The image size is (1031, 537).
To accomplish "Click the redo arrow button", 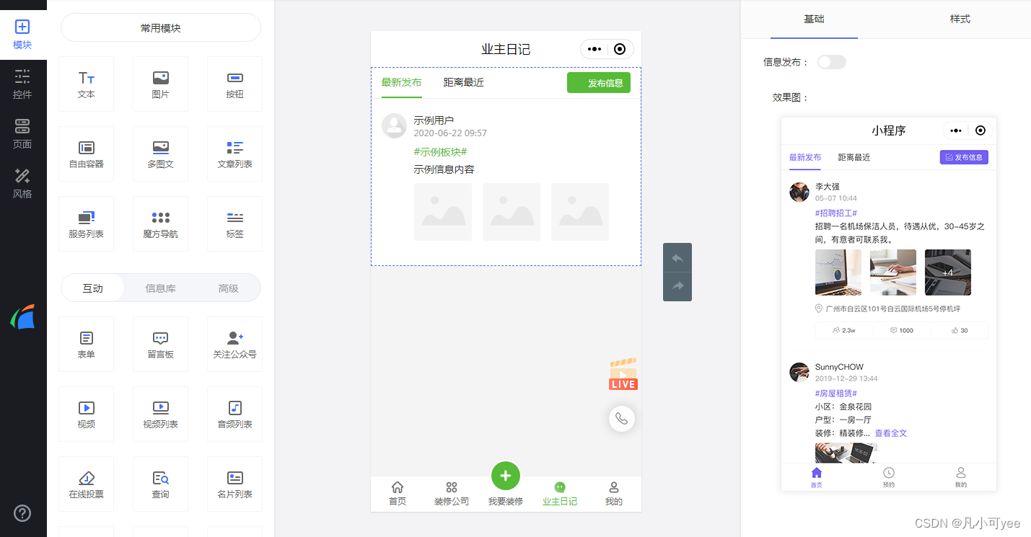I will point(677,287).
